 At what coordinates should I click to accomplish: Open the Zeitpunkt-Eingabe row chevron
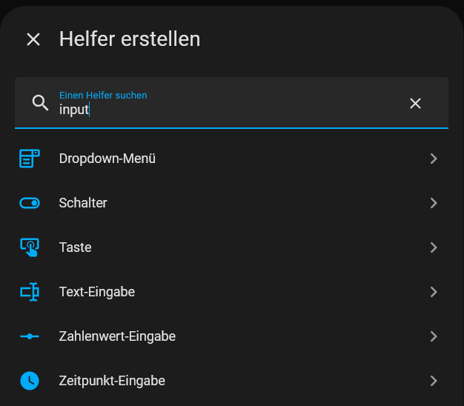pos(434,381)
